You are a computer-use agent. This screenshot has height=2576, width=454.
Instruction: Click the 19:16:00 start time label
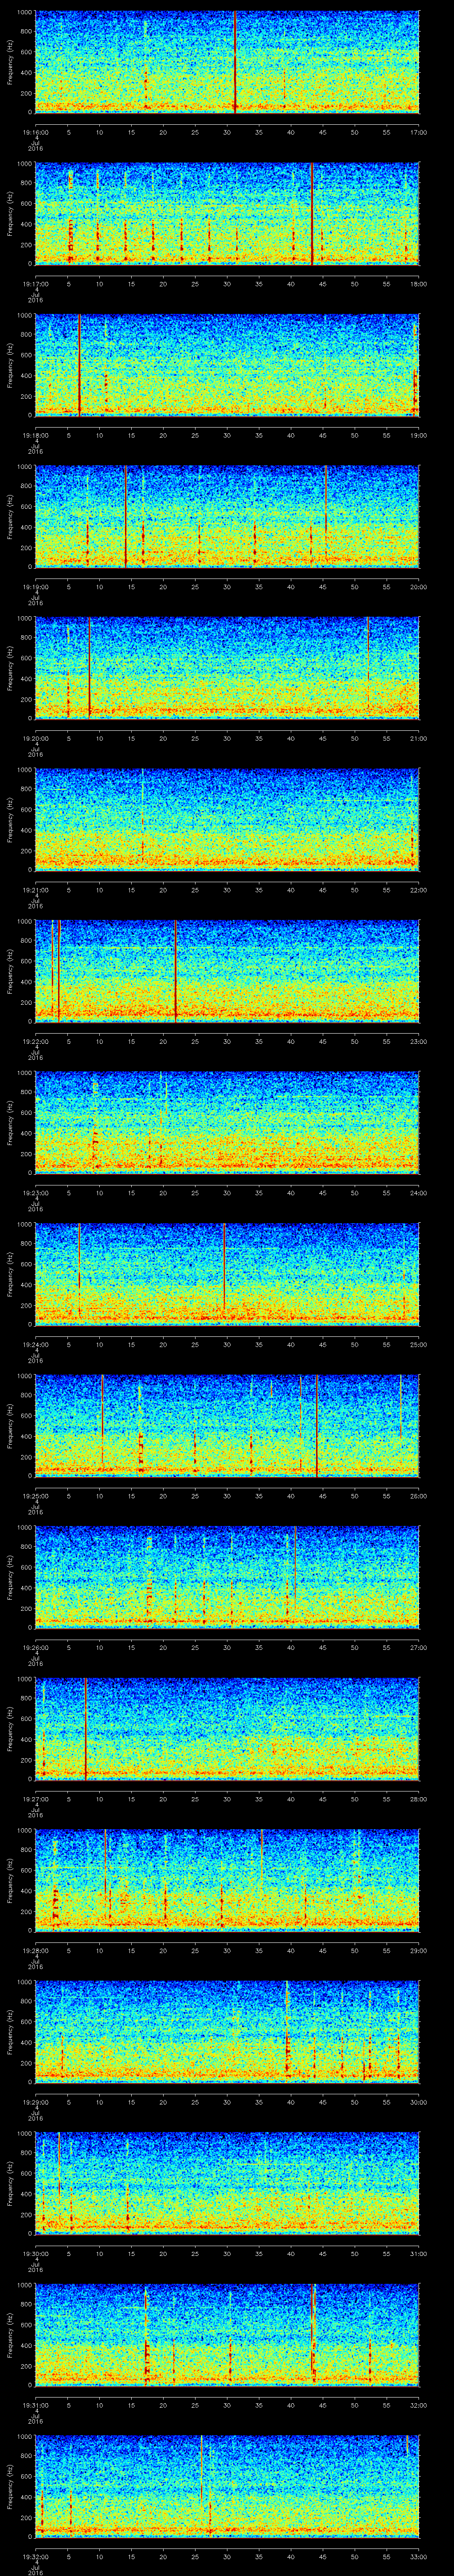click(36, 132)
